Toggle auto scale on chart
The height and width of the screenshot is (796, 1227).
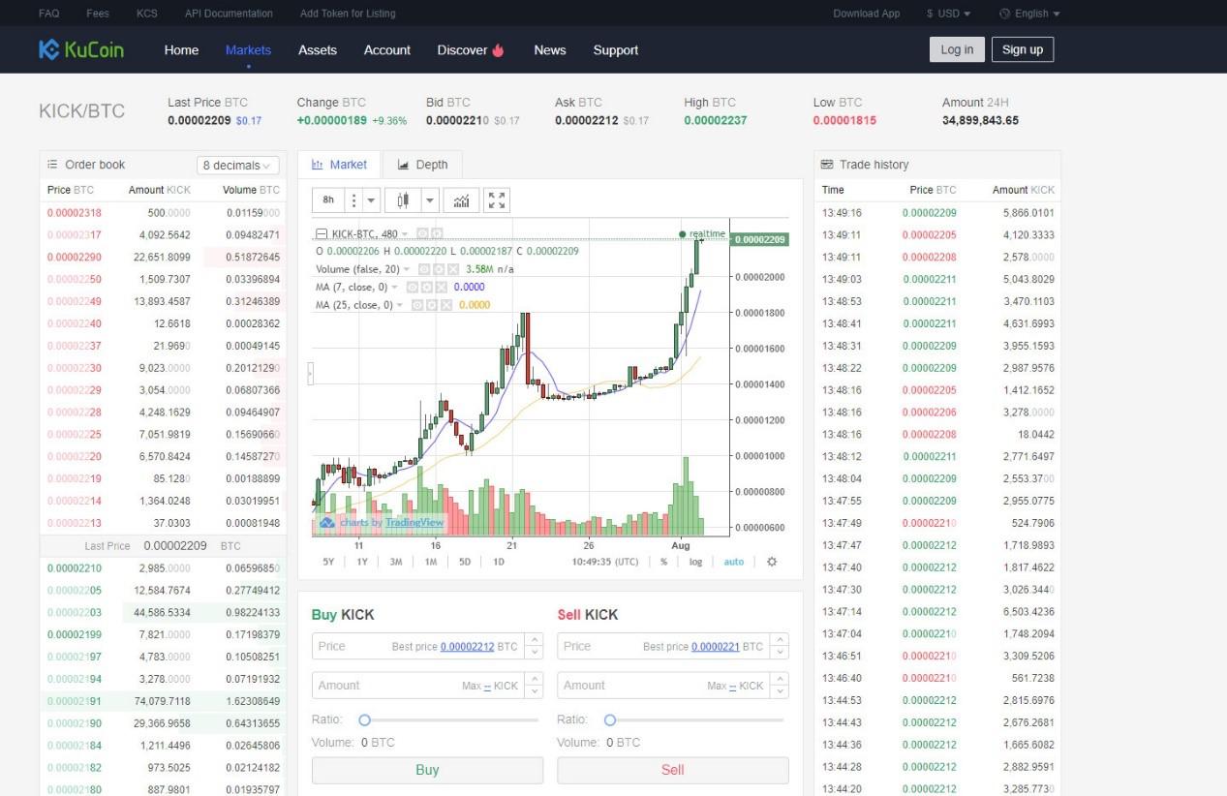coord(734,562)
